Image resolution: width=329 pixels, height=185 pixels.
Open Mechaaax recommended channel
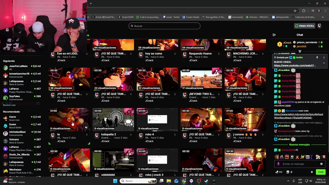point(22,171)
